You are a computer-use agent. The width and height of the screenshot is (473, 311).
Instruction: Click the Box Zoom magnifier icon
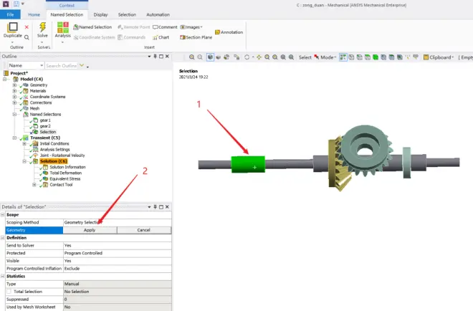pos(274,57)
